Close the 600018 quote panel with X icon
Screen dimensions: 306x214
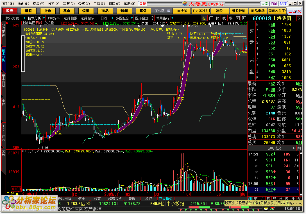(299, 19)
